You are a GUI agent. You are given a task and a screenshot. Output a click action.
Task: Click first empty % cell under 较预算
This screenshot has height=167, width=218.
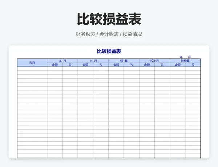(x=193, y=69)
